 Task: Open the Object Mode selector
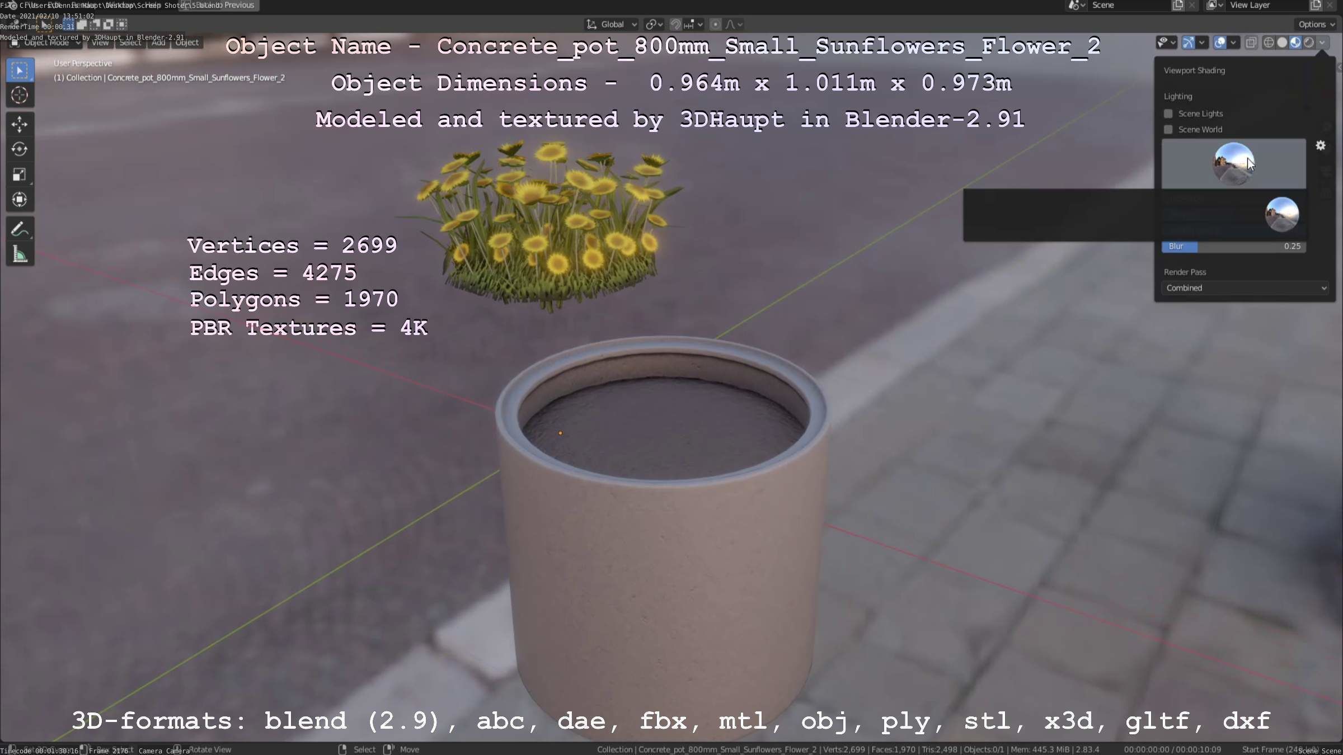pos(46,43)
